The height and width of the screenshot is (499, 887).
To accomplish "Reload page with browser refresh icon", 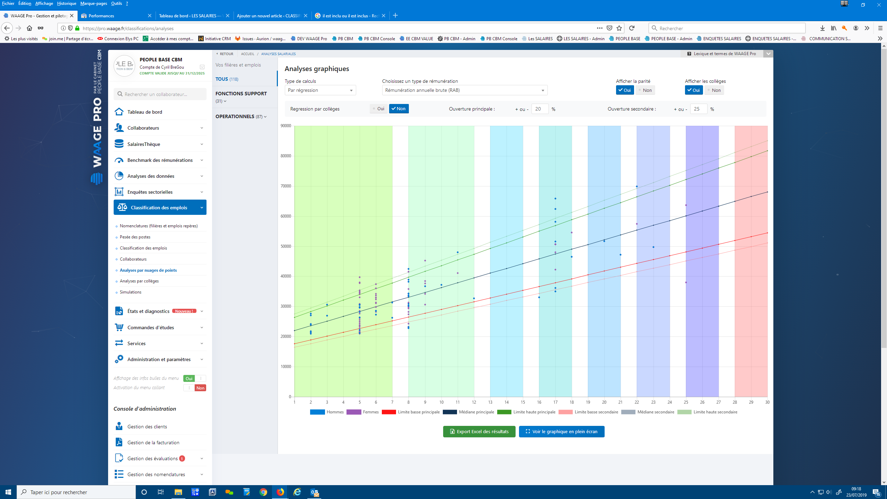I will click(x=632, y=28).
